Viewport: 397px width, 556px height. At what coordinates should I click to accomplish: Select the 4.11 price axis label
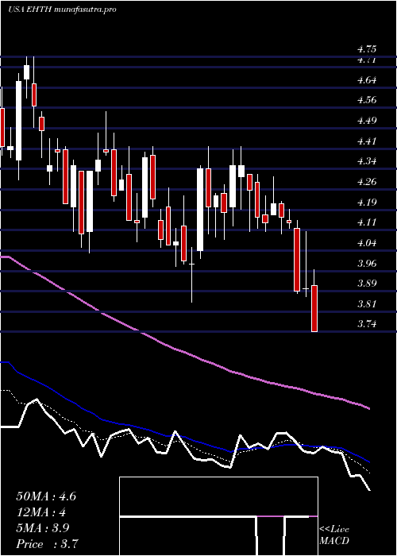pos(367,222)
